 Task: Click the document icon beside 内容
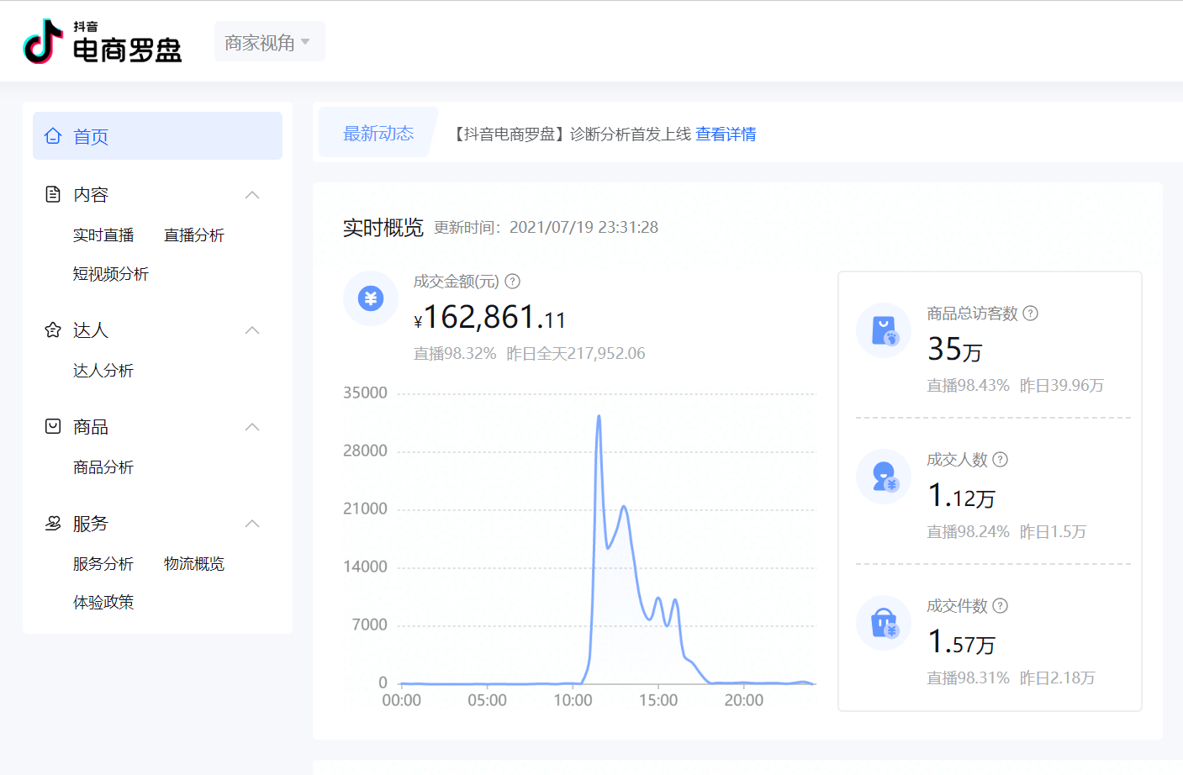click(53, 194)
